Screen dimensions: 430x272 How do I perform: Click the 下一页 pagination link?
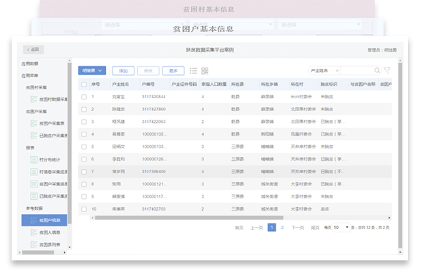point(298,228)
